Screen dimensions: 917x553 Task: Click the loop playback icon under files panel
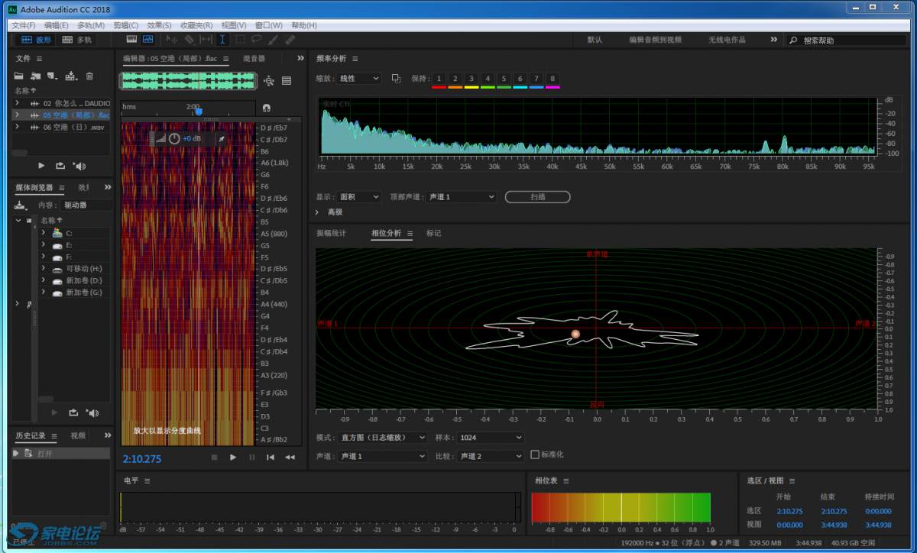[59, 166]
